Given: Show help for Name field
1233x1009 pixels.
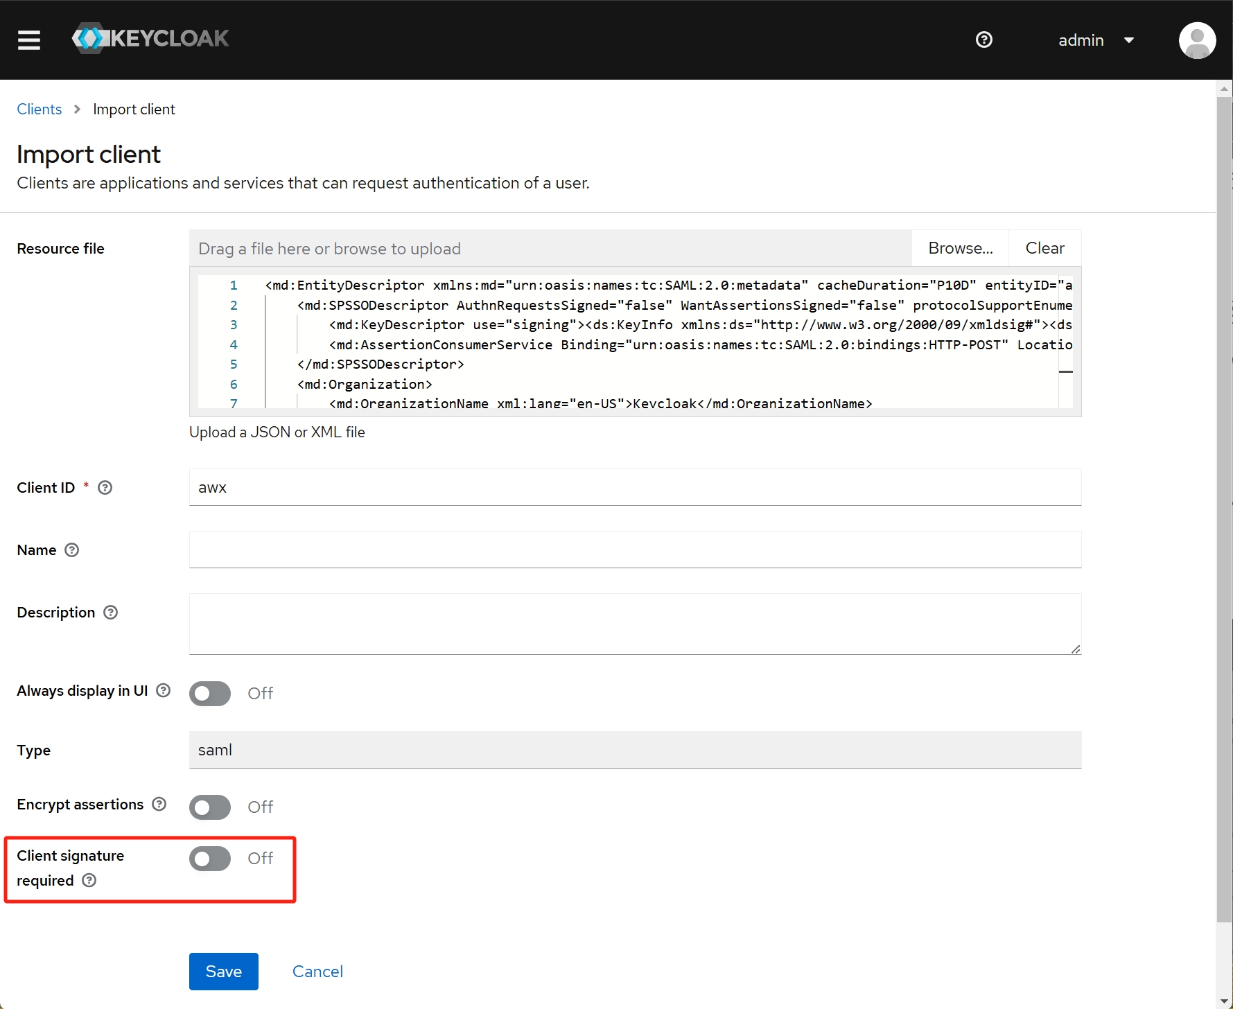Looking at the screenshot, I should tap(72, 550).
